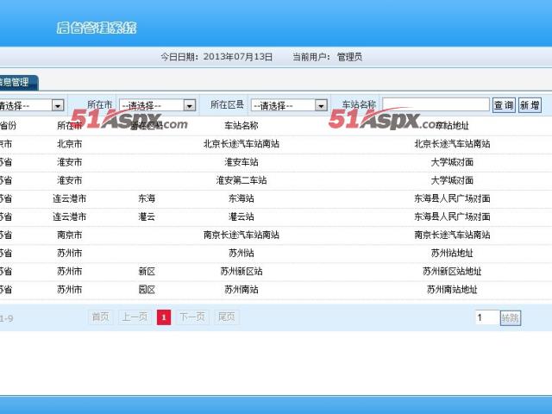This screenshot has height=414, width=552.
Task: Select the 苏州新区站 station name cell
Action: [x=241, y=271]
